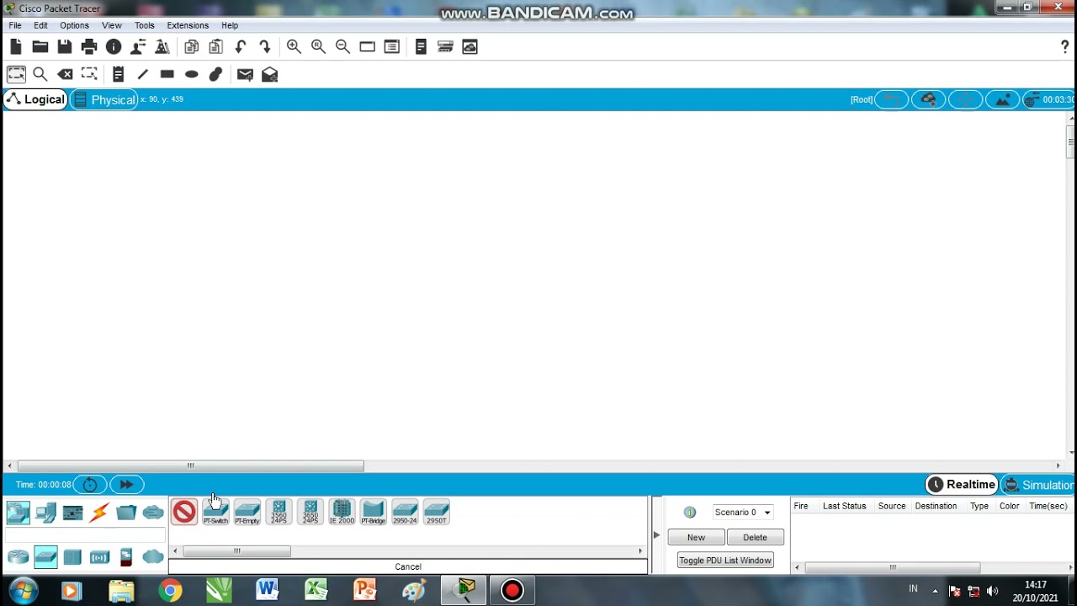Add a Complex PDU open envelope
The height and width of the screenshot is (606, 1077).
tap(269, 75)
